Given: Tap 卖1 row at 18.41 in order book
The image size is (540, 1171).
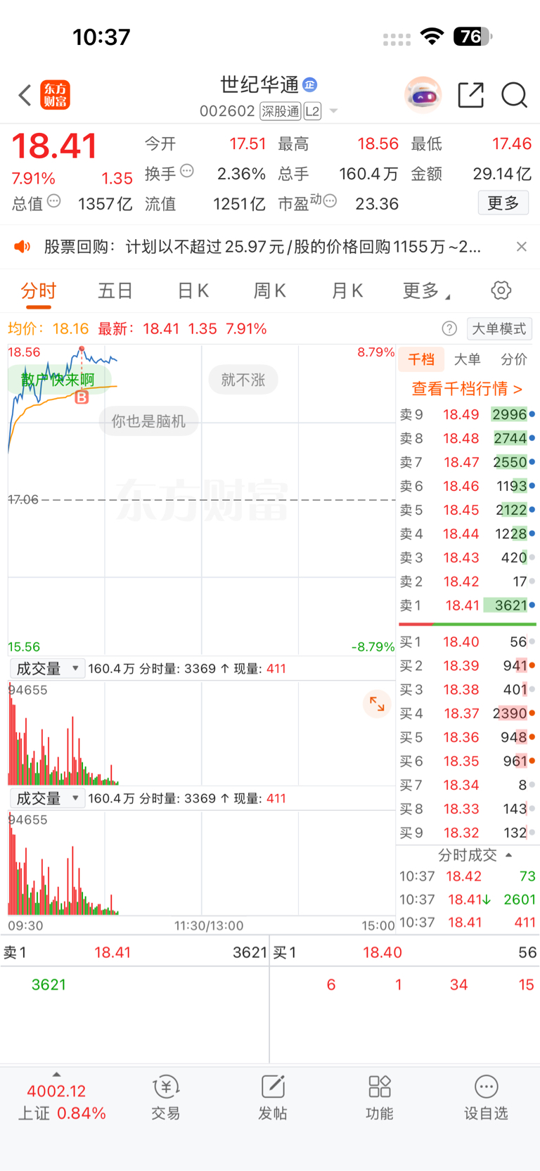Looking at the screenshot, I should tap(468, 605).
